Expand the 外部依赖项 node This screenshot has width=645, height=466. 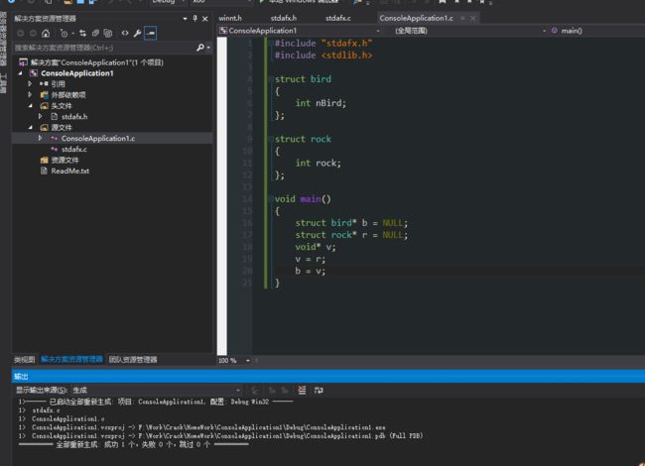(30, 94)
